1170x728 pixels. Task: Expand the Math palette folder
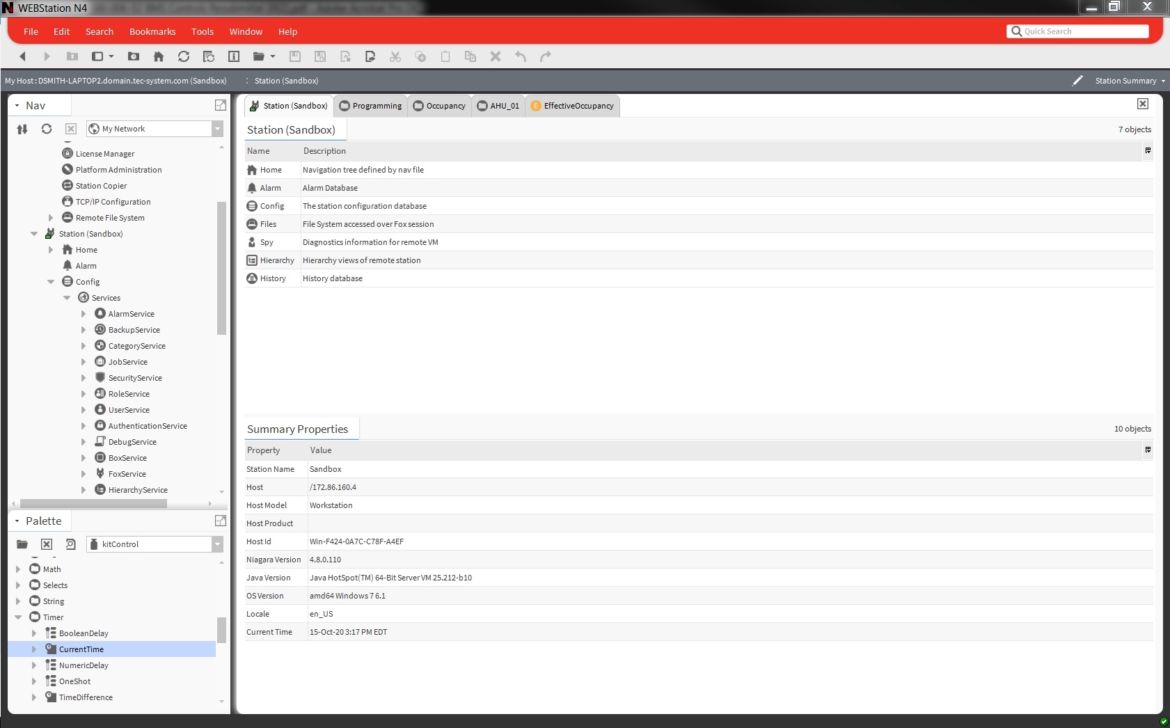coord(18,569)
